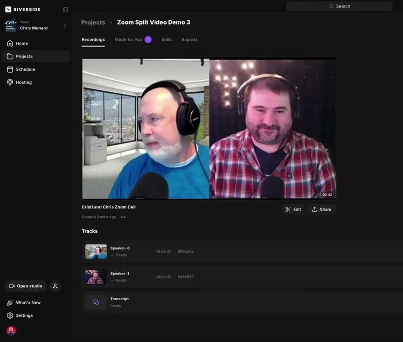The width and height of the screenshot is (403, 342).
Task: Open Settings from the sidebar
Action: [x=20, y=315]
